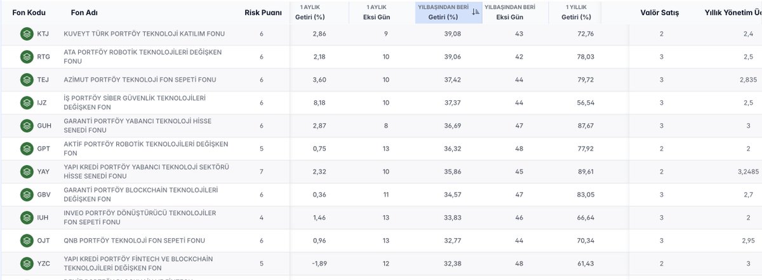Sort by the Risk Puanı column header
Screen dimensions: 762x280
[x=263, y=13]
